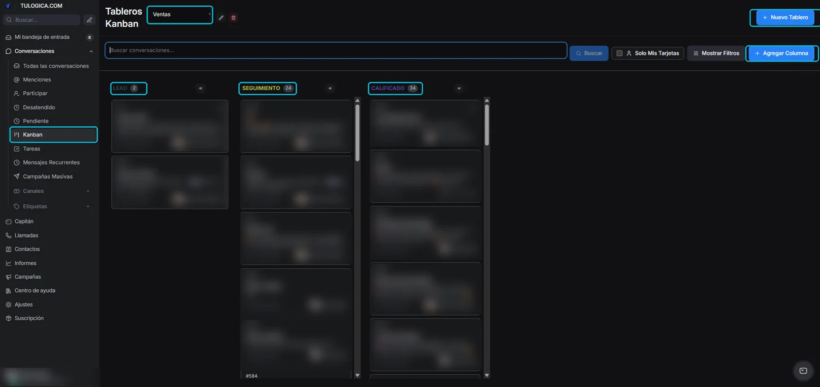This screenshot has width=820, height=387.
Task: Click CALIFICADO column scrollbar thumb
Action: (x=487, y=125)
